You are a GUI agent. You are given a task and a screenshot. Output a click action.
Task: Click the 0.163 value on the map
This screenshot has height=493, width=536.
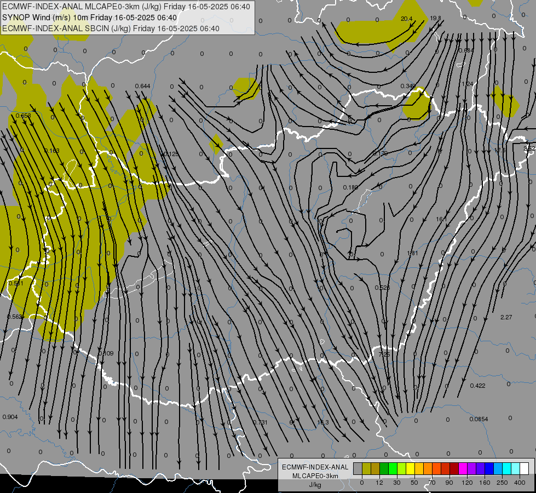pos(52,151)
